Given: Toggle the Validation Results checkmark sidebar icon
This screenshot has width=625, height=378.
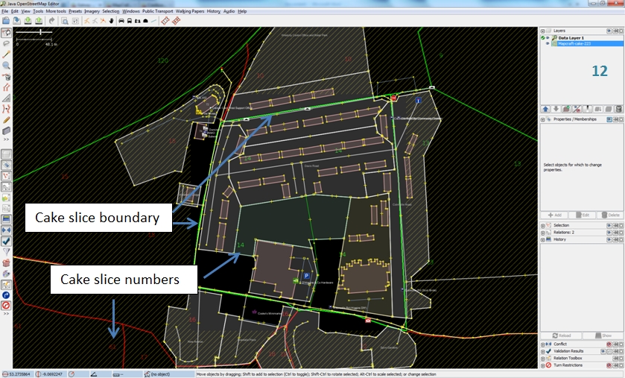Looking at the screenshot, I should 7,242.
